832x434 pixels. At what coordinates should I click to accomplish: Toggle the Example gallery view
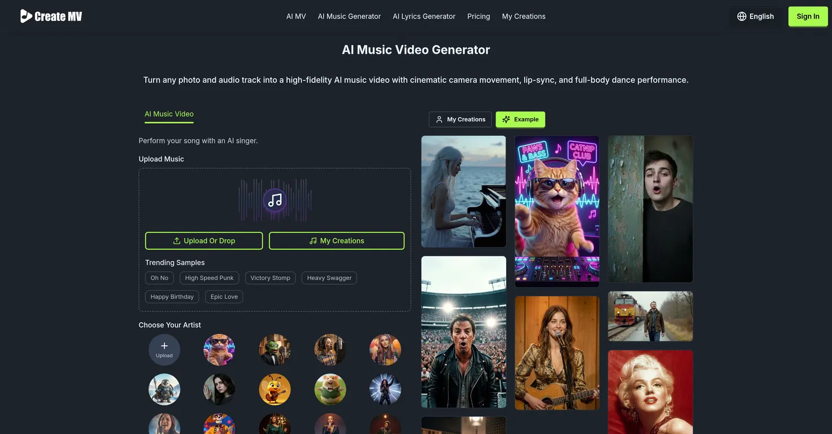pos(520,119)
